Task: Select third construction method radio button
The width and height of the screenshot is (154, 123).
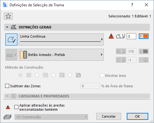Action: tap(53, 75)
